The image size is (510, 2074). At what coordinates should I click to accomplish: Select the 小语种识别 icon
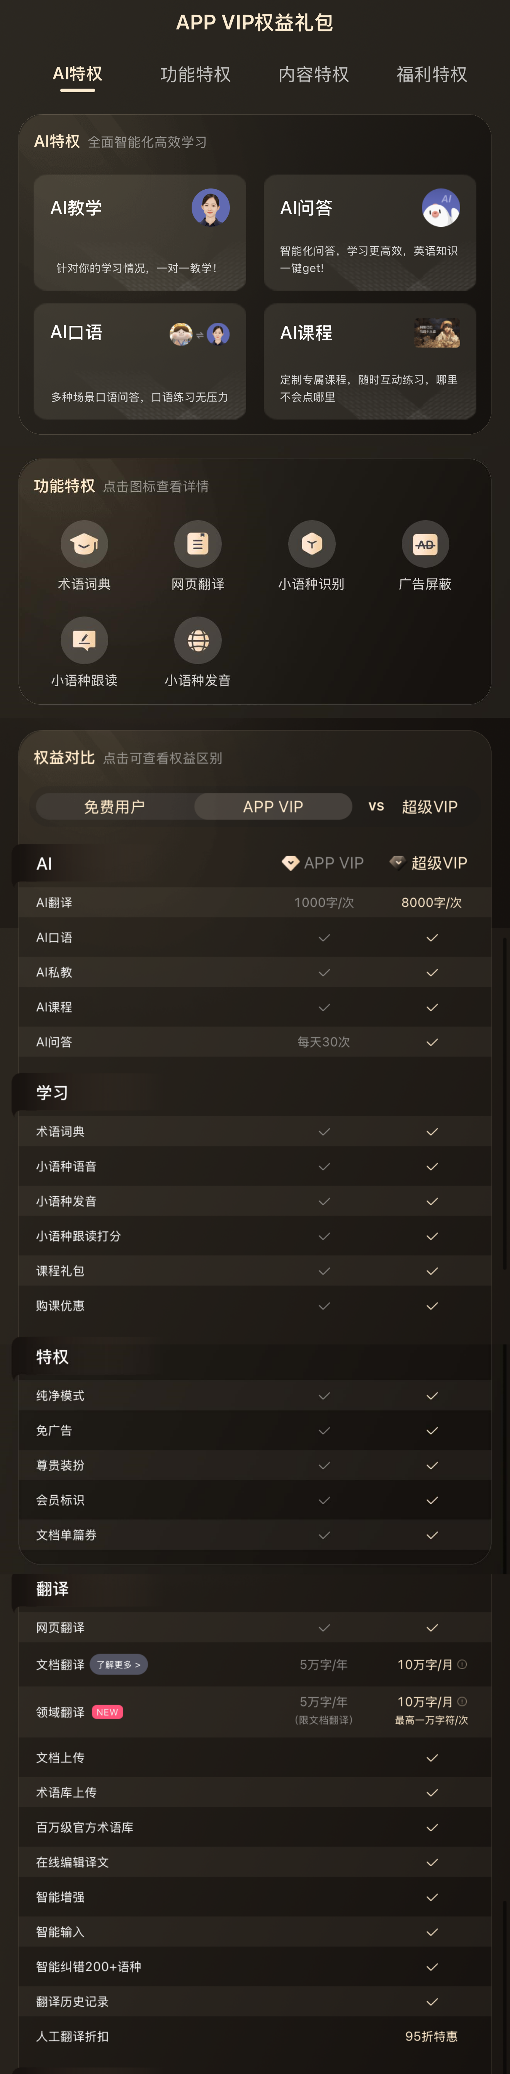[312, 544]
